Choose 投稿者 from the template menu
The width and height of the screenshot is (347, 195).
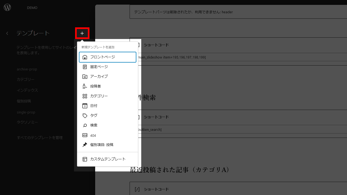[108, 86]
